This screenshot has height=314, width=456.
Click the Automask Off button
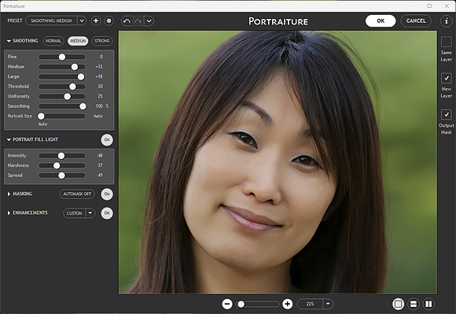(77, 194)
